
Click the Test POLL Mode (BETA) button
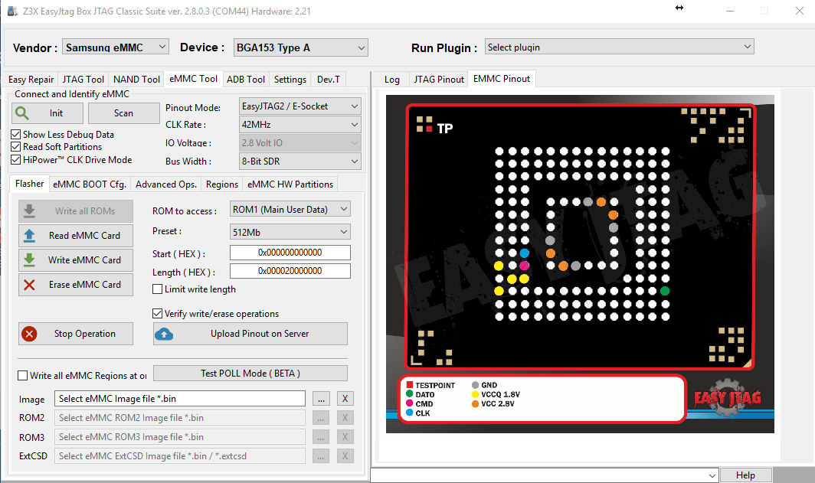[x=250, y=374]
